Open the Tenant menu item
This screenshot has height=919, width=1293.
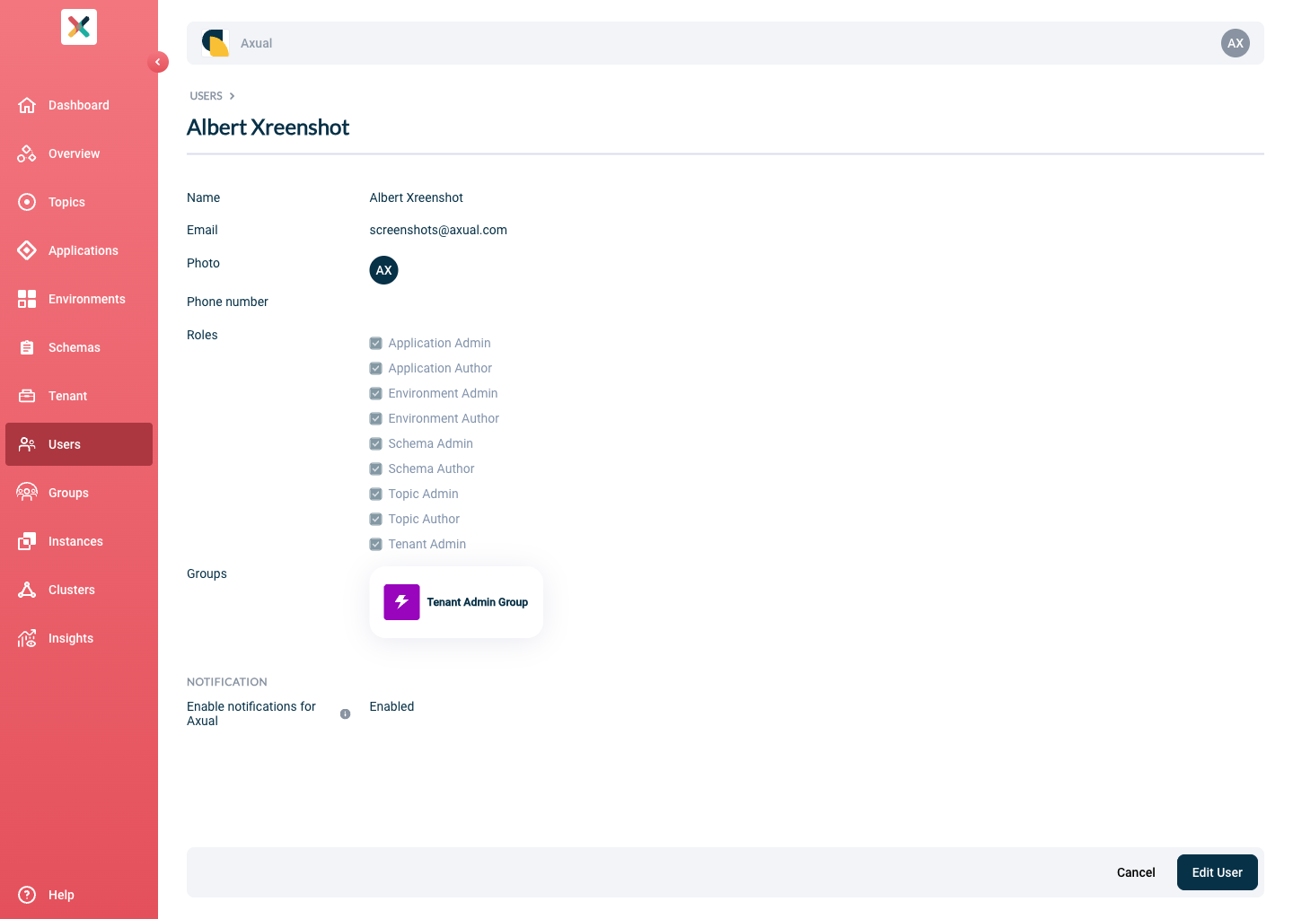click(x=79, y=396)
